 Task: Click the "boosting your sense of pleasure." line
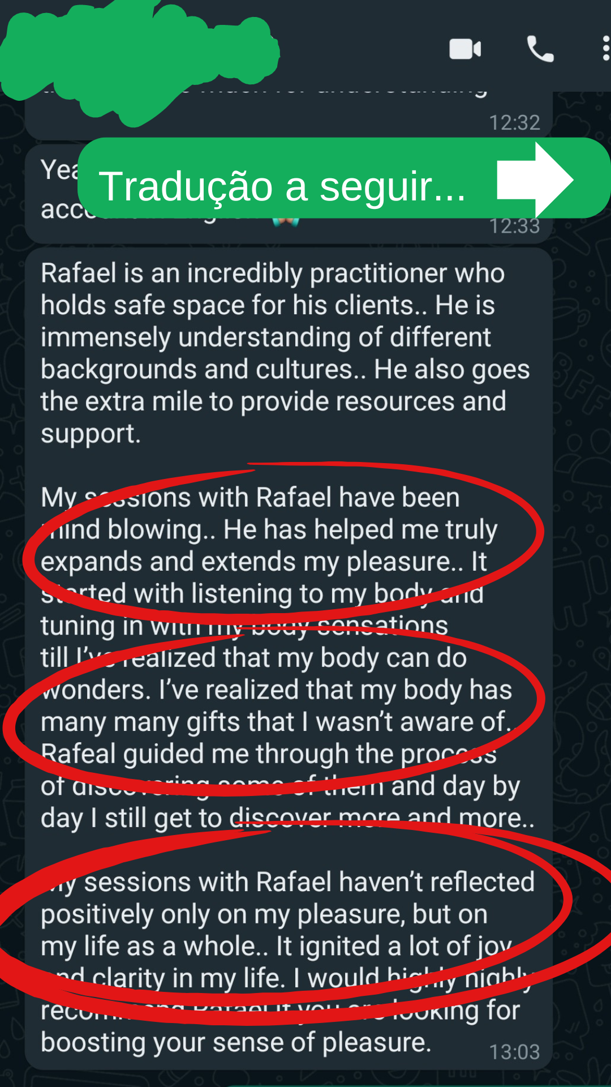(x=235, y=1042)
